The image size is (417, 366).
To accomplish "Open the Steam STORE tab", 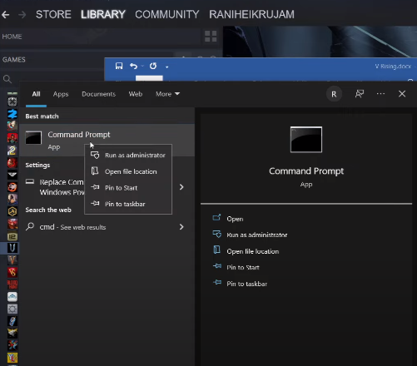I will click(x=53, y=14).
